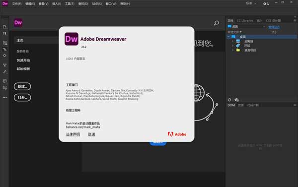The width and height of the screenshot is (298, 187).
Task: Click the 大小 column header
Action: [274, 32]
